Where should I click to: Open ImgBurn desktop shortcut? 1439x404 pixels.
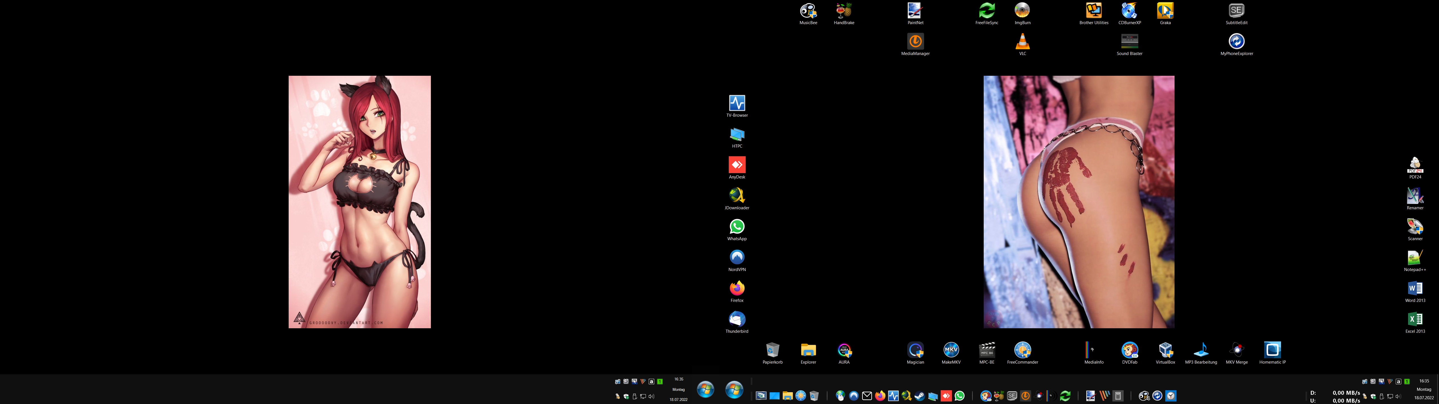point(1022,14)
